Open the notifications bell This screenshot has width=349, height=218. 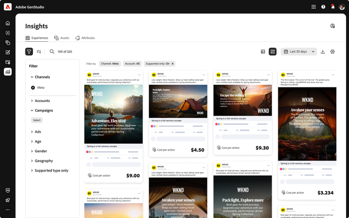(333, 7)
